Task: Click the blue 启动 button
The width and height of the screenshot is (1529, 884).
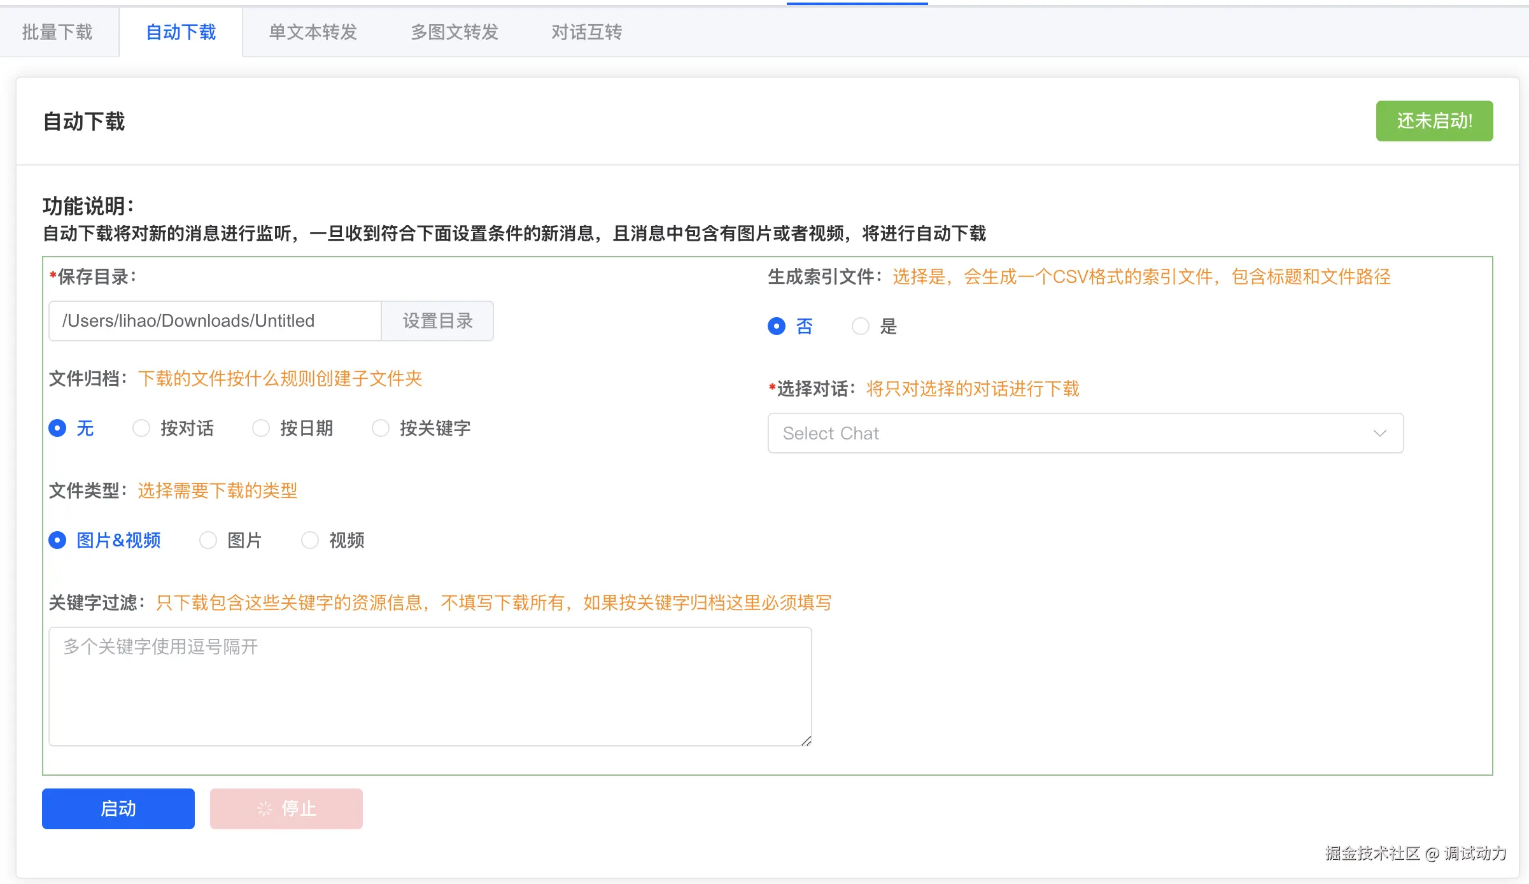Action: click(118, 809)
